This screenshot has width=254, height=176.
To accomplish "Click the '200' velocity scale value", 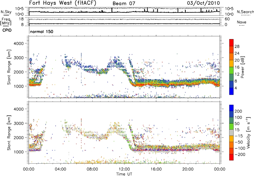I will click(x=238, y=111).
